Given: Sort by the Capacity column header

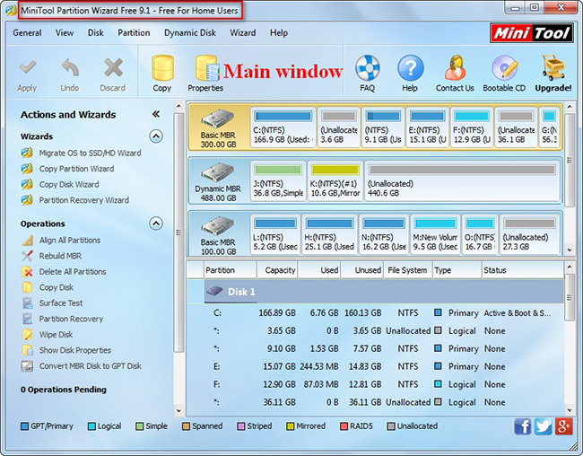Looking at the screenshot, I should (x=277, y=270).
